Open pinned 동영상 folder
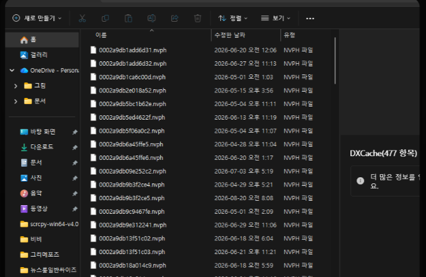426x277 pixels. coord(34,209)
